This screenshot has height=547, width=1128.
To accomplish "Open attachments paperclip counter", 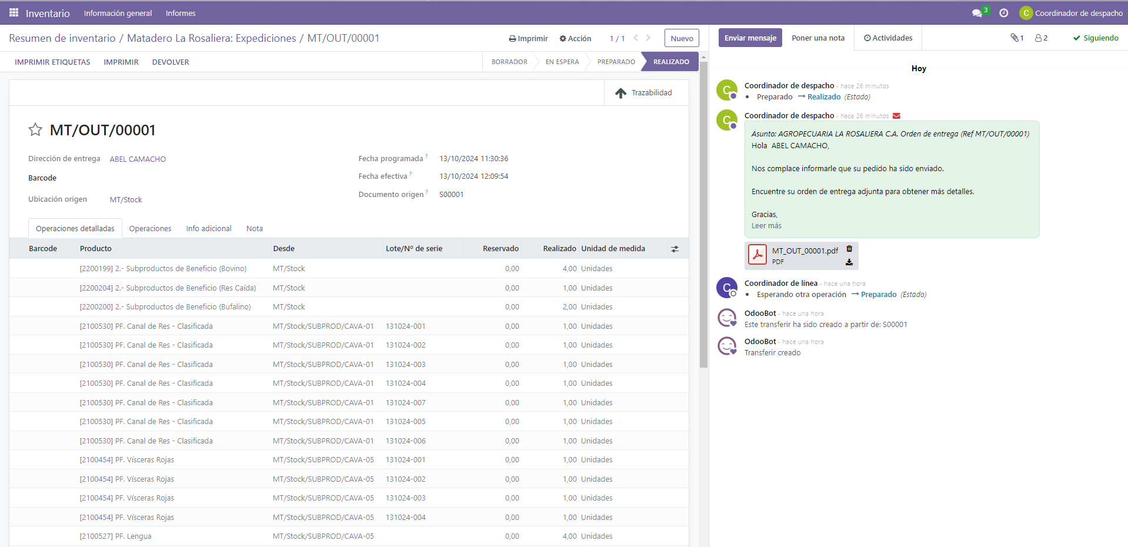I will pyautogui.click(x=1017, y=38).
